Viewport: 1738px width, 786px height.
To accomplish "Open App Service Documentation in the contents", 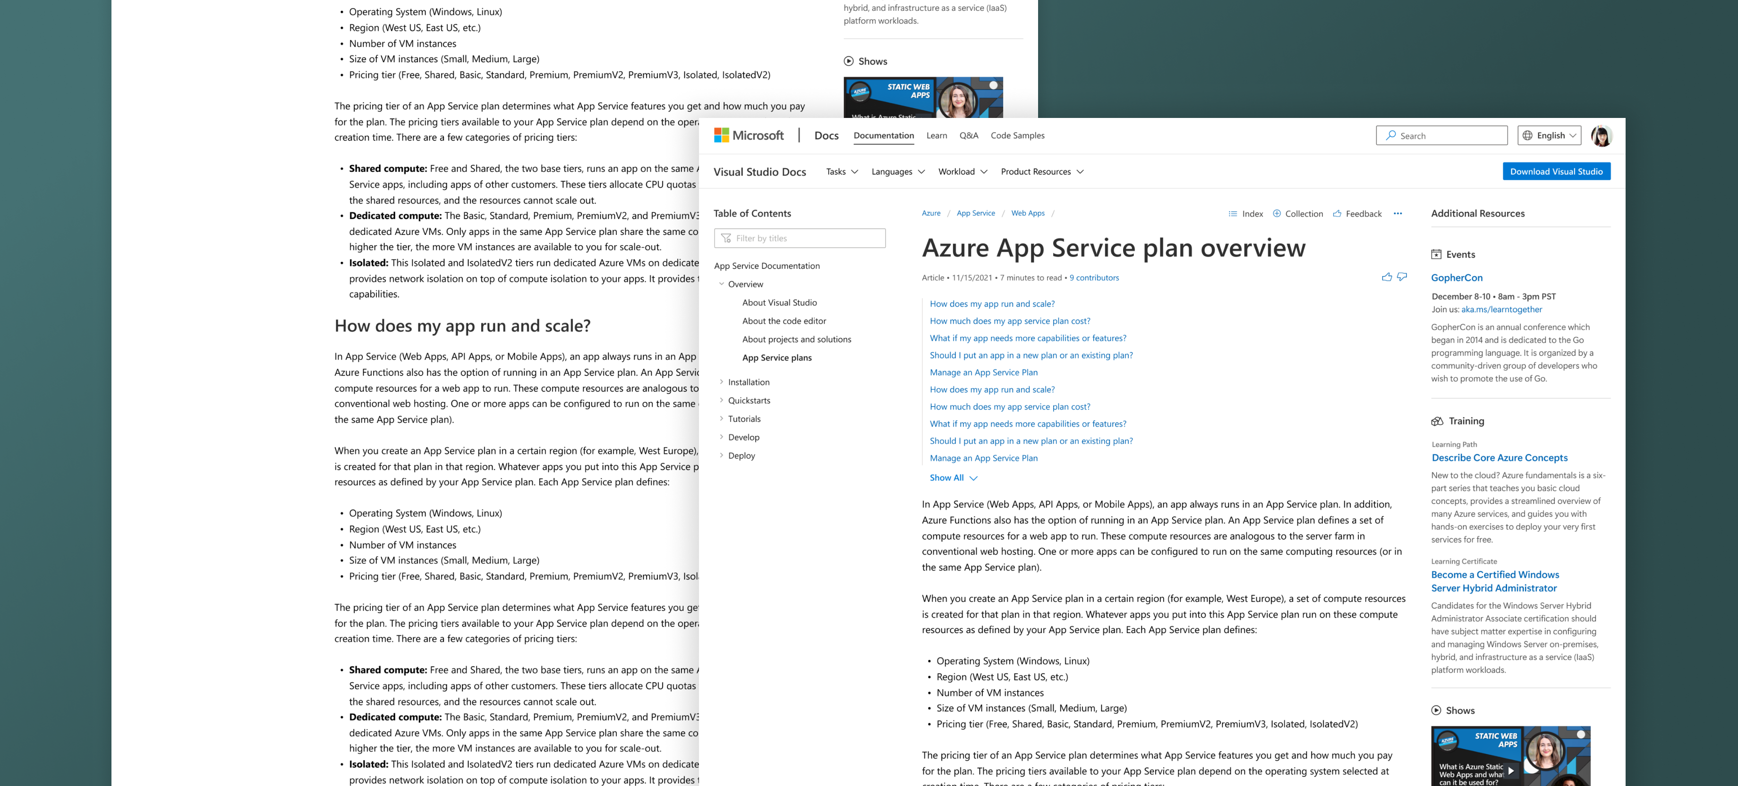I will [767, 266].
